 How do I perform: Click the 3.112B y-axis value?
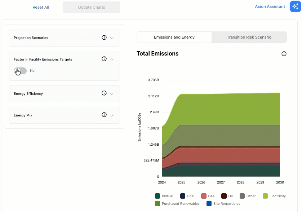(154, 96)
